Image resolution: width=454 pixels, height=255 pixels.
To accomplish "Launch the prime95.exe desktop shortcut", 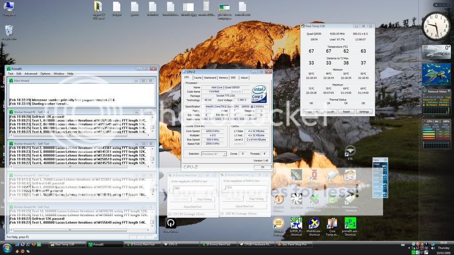I will (x=350, y=227).
